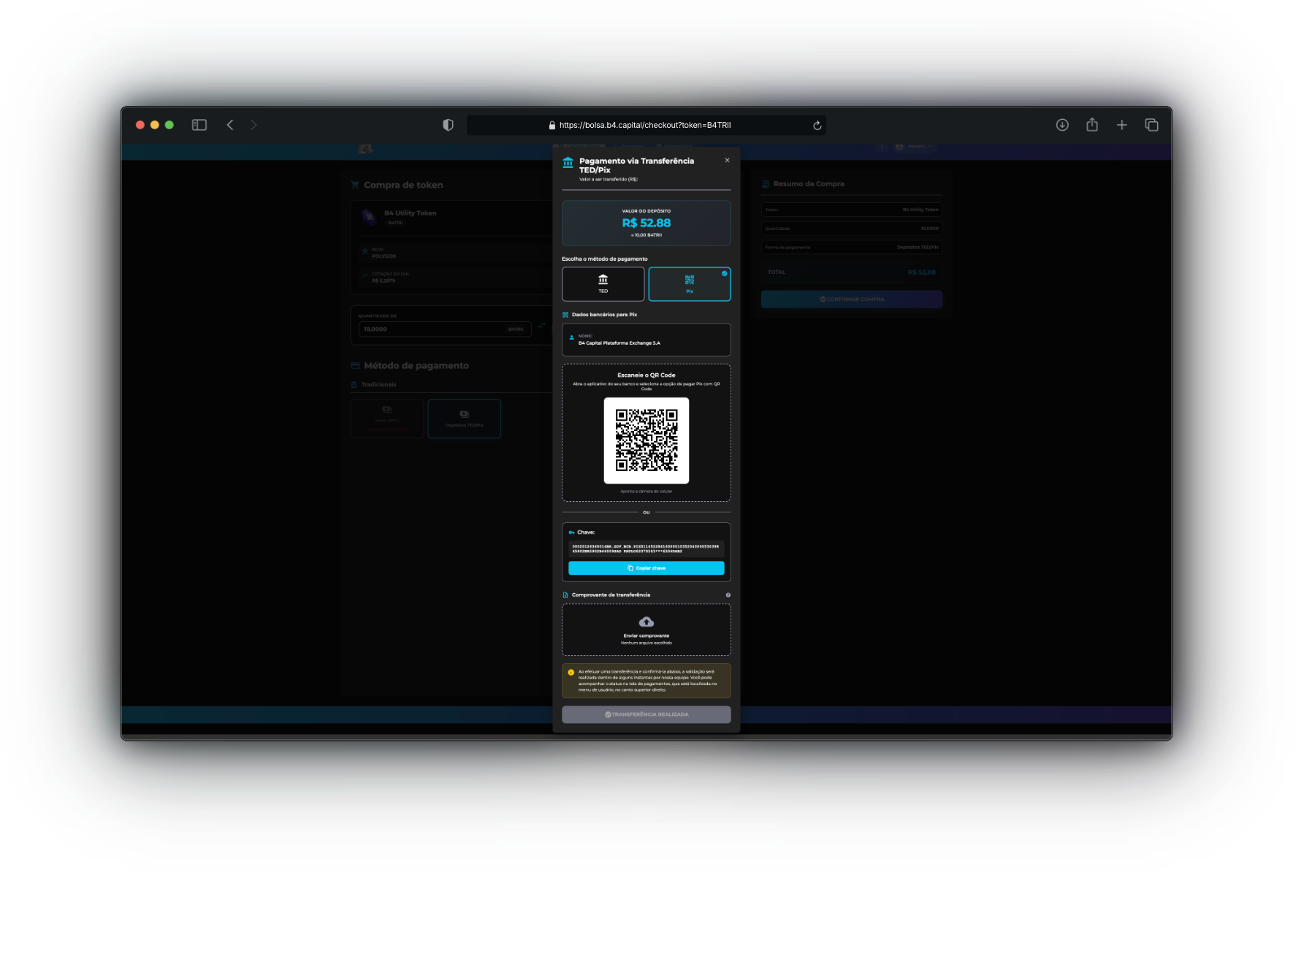
Task: Click the cloud upload icon for comprovante
Action: [x=646, y=622]
